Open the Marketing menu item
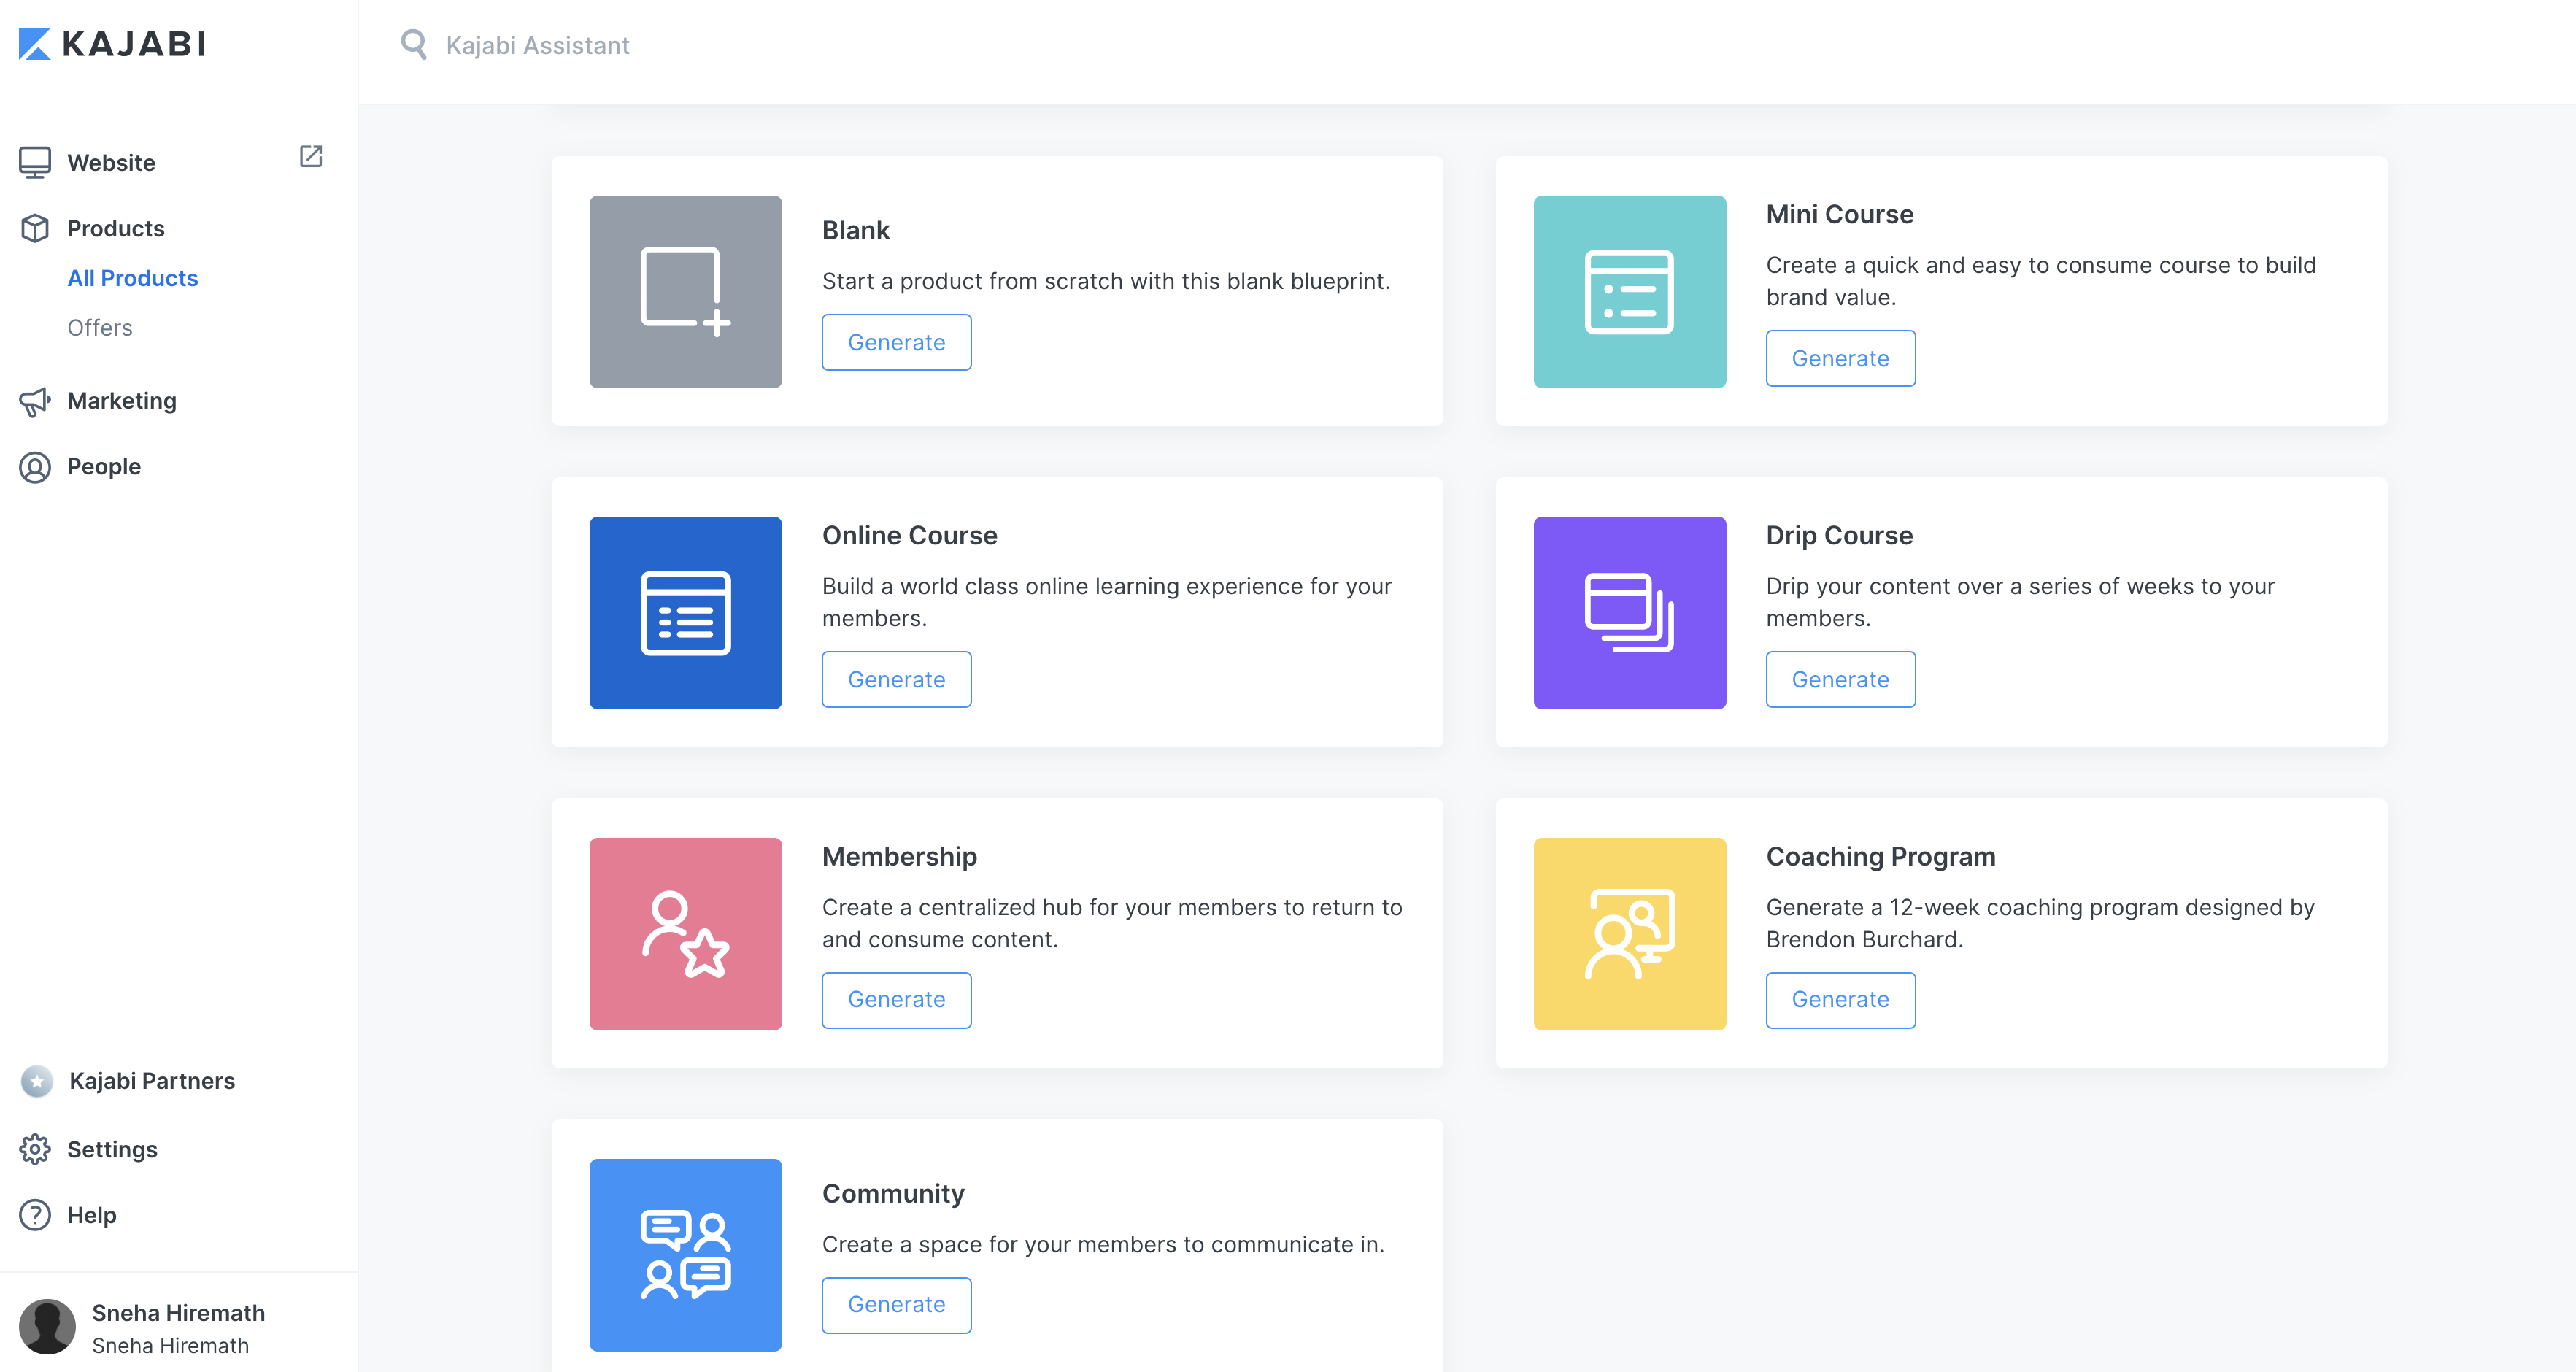This screenshot has width=2576, height=1372. pyautogui.click(x=121, y=401)
